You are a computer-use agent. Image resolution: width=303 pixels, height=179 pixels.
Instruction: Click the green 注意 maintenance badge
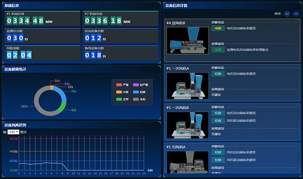[218, 50]
